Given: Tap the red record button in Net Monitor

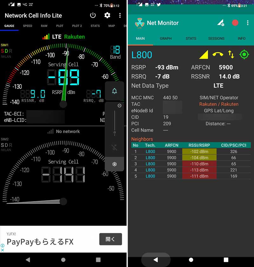Looking at the screenshot, I should click(235, 23).
